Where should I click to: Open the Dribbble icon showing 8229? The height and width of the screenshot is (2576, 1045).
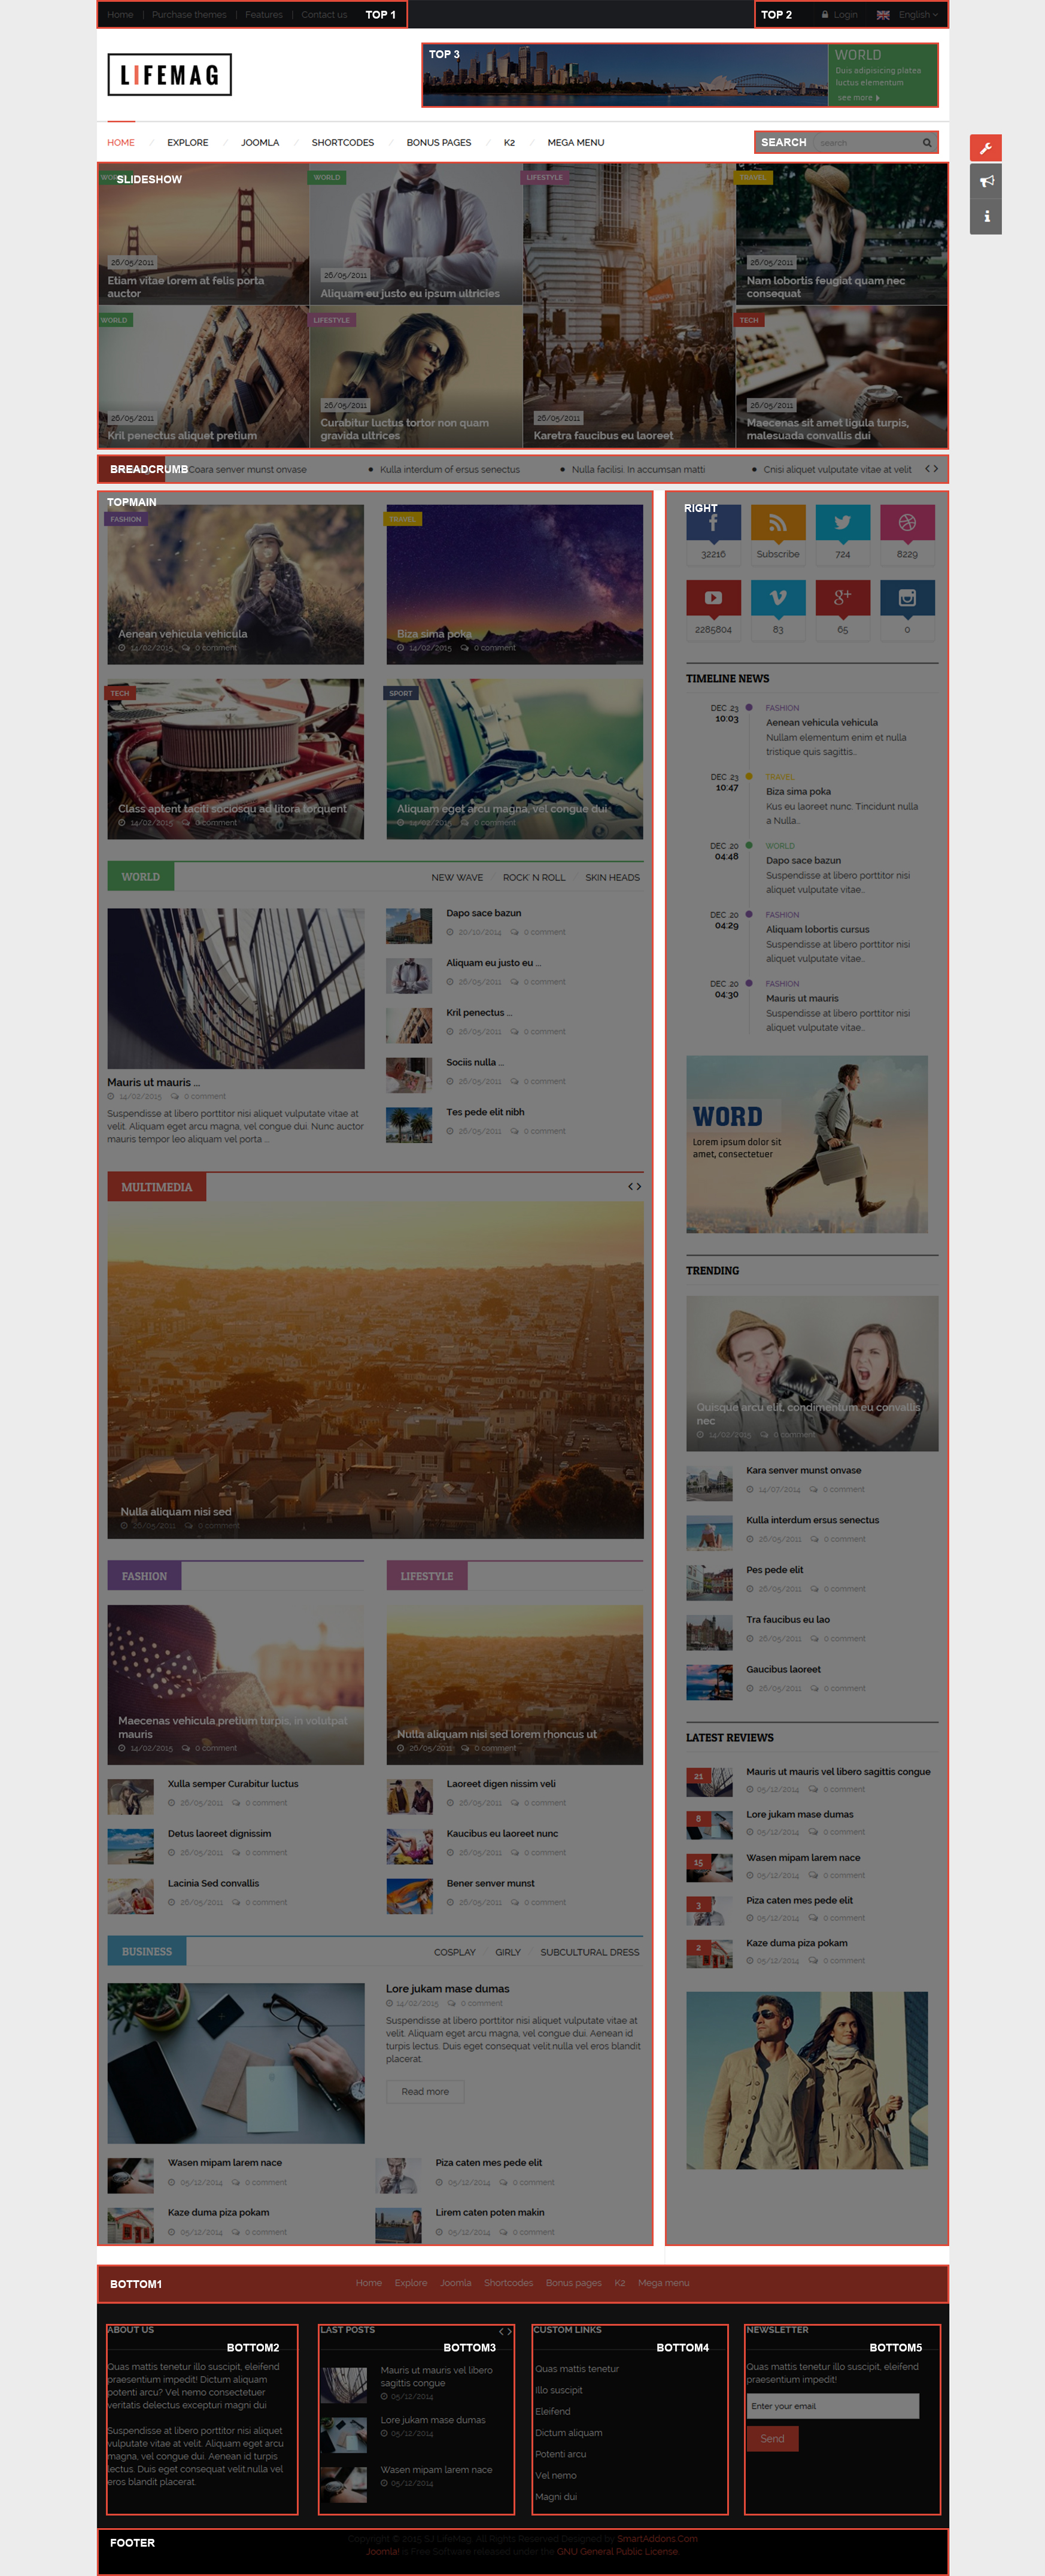(x=907, y=522)
